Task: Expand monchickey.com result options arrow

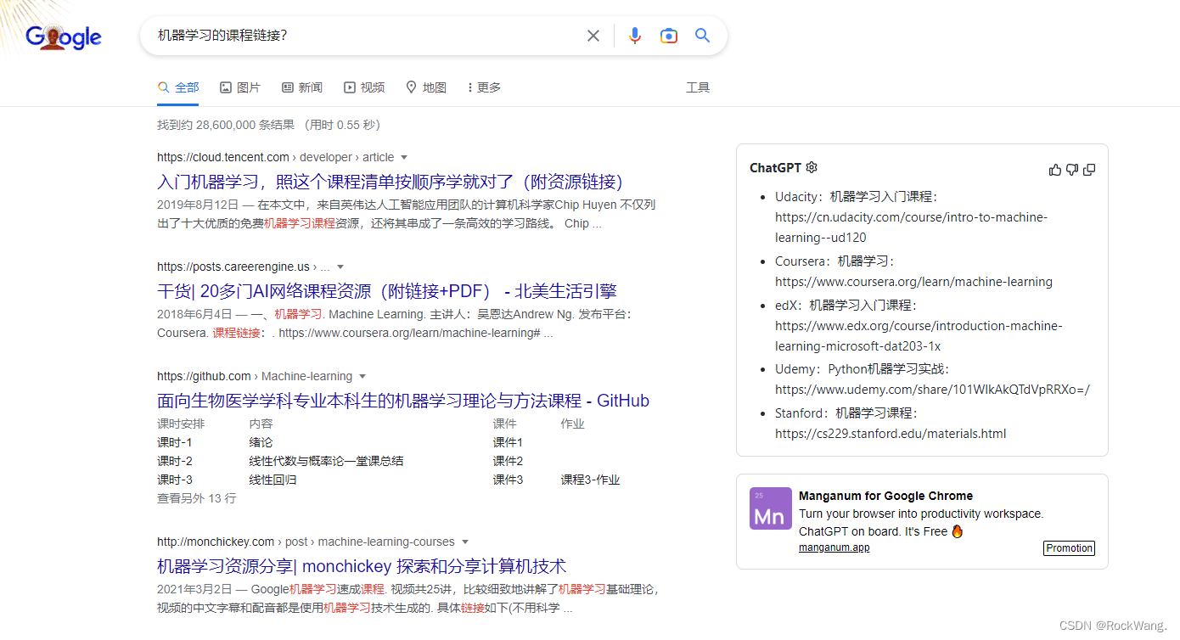Action: (x=465, y=542)
